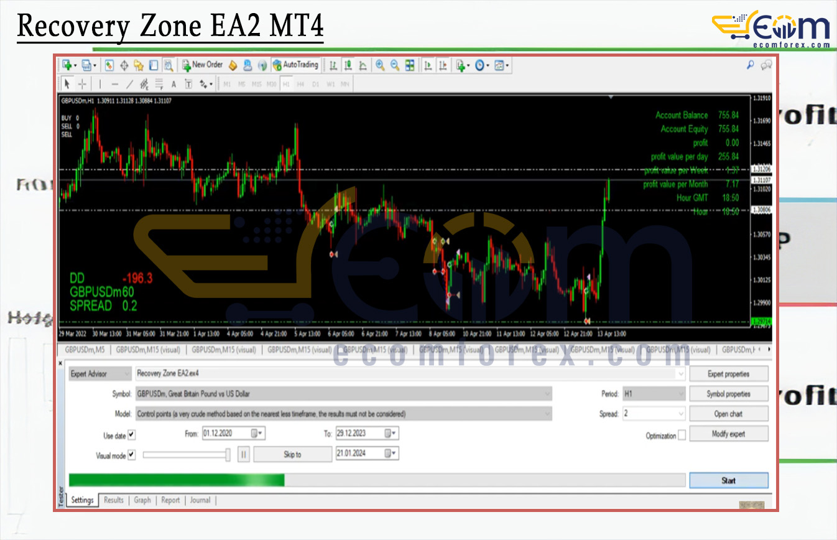Click the Expert properties button
Screen dimensions: 837x540
pos(728,374)
